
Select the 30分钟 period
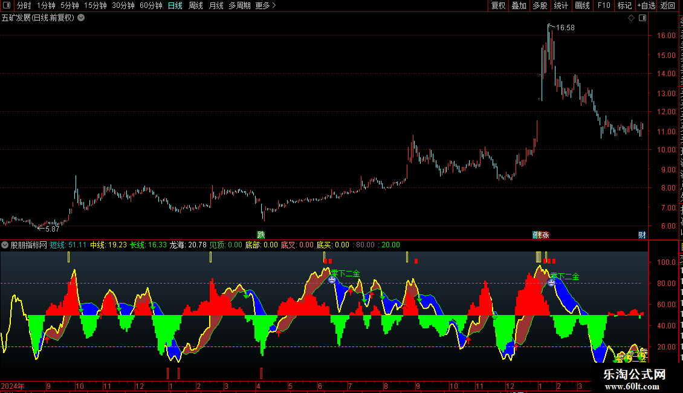123,5
